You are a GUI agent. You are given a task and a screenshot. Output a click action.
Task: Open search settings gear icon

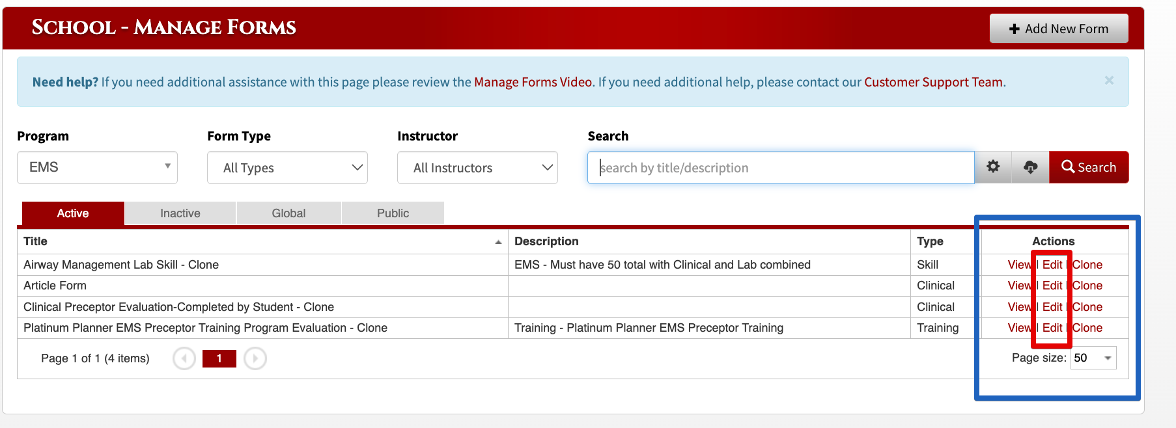coord(993,167)
